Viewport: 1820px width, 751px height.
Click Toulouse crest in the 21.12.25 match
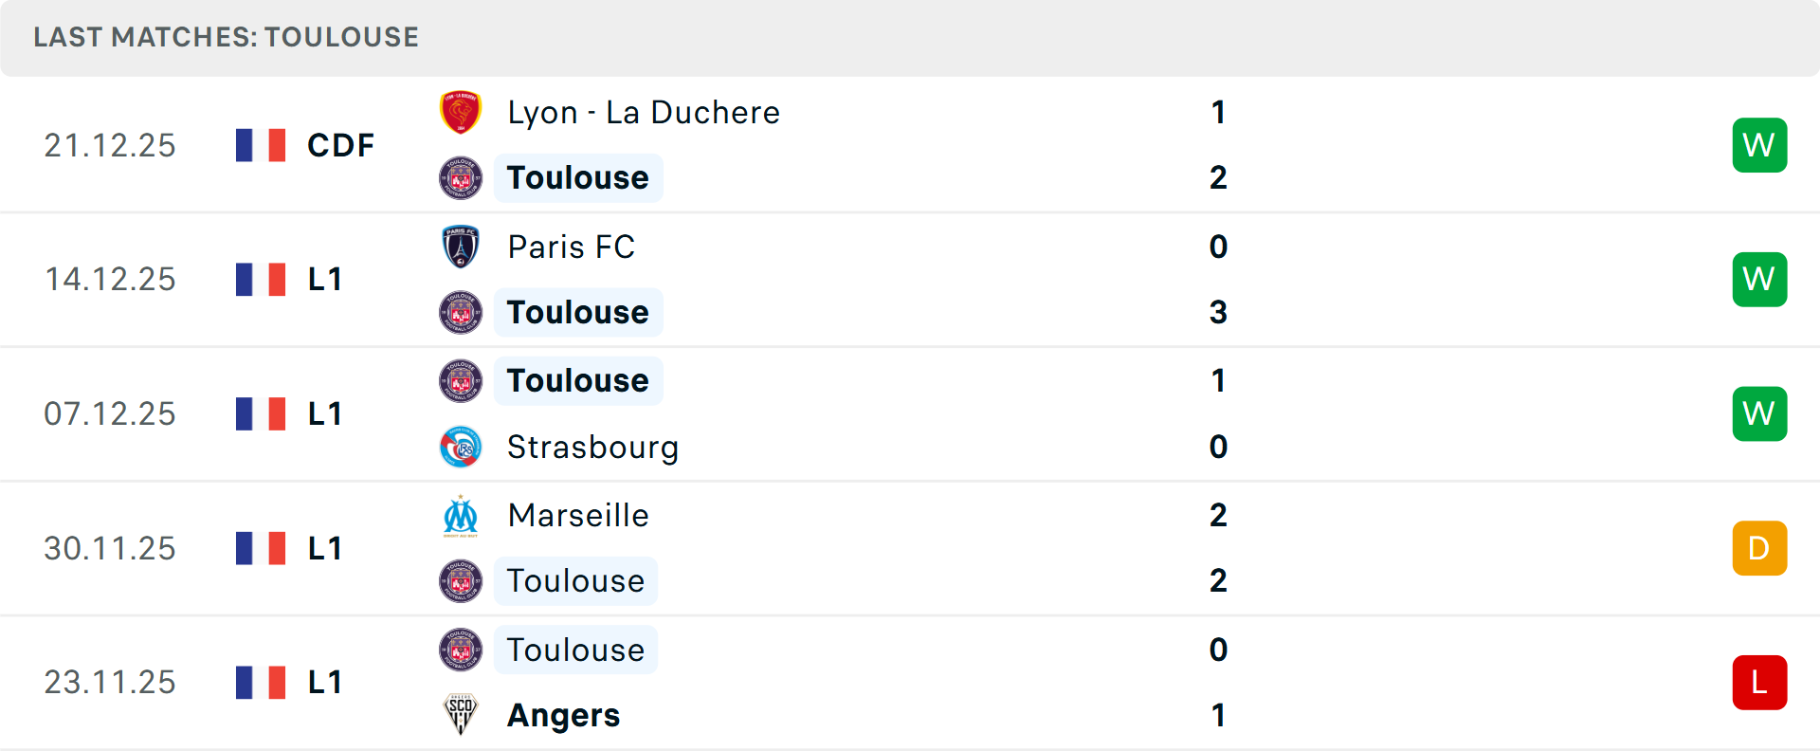tap(461, 178)
